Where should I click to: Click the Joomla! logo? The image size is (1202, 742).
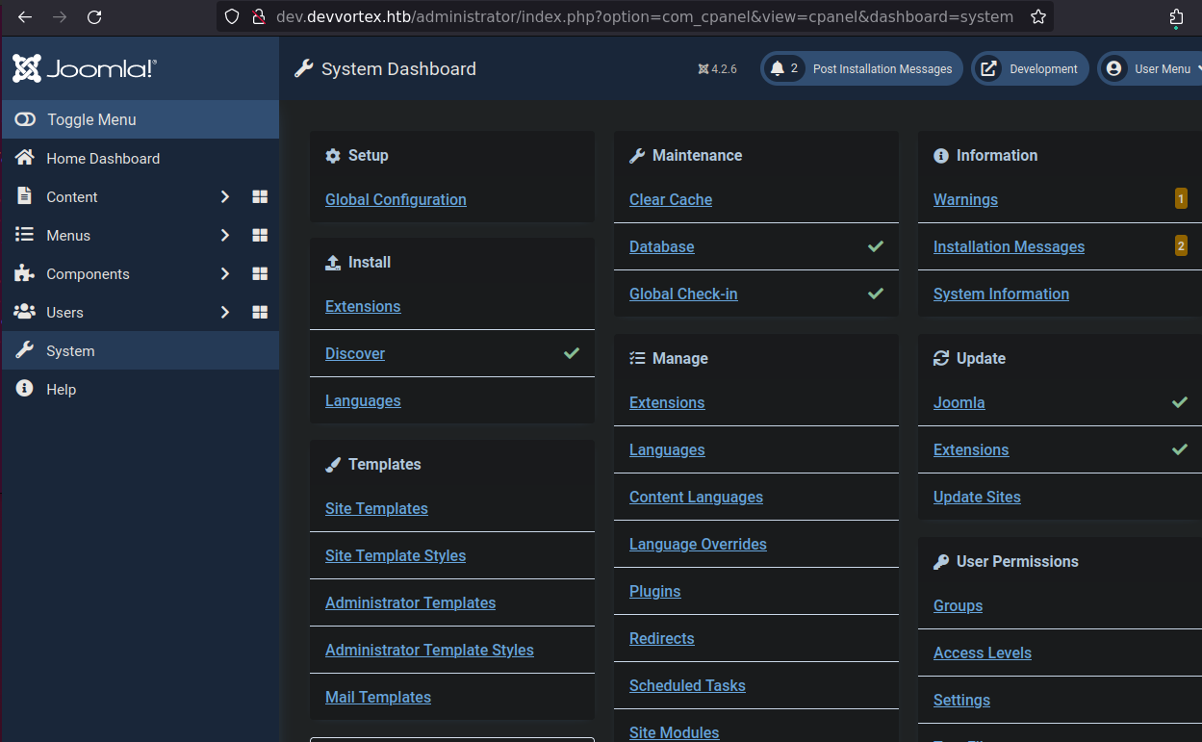click(x=85, y=68)
